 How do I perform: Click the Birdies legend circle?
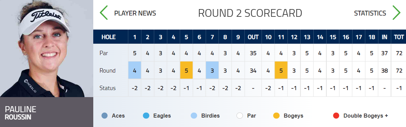coord(194,116)
